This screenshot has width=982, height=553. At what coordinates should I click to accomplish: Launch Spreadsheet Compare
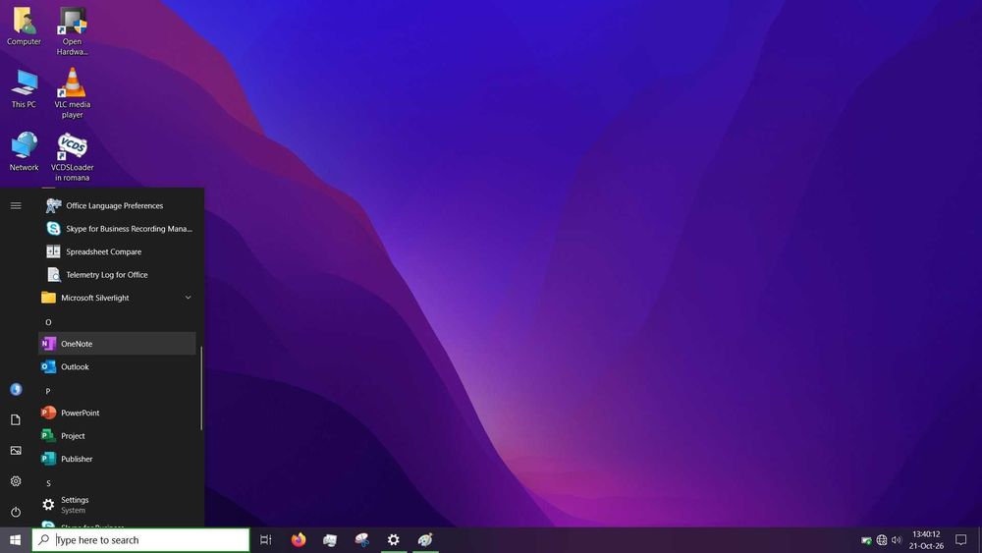(117, 251)
